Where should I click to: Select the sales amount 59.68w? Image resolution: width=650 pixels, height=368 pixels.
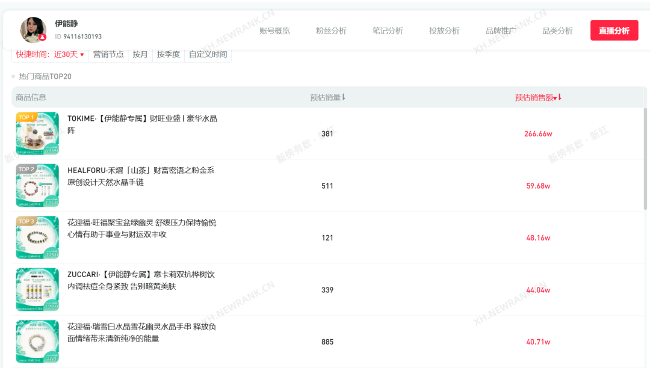click(x=538, y=186)
